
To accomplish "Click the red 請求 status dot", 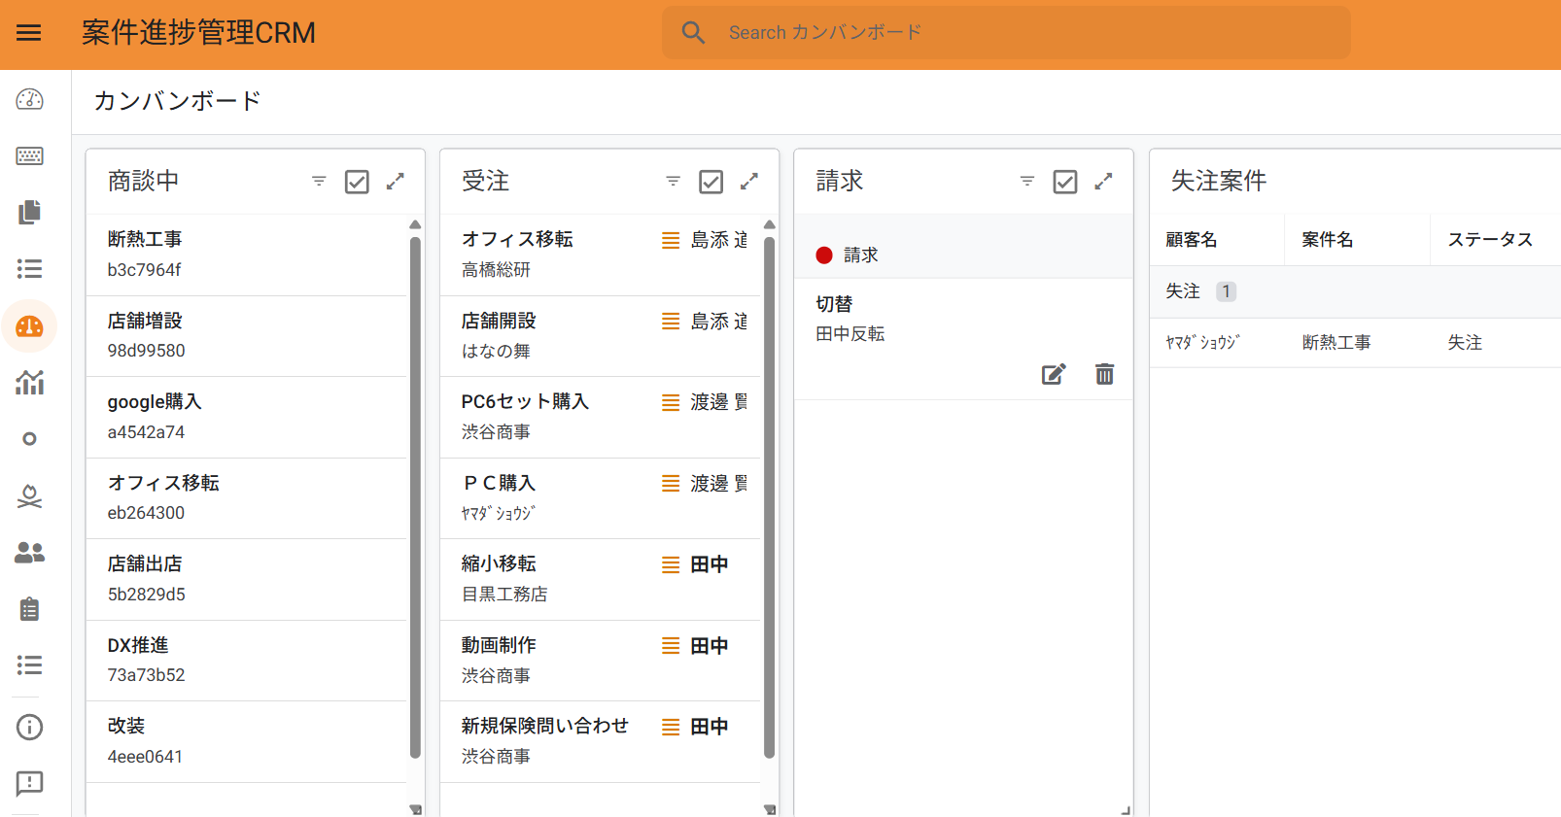I will tap(824, 255).
